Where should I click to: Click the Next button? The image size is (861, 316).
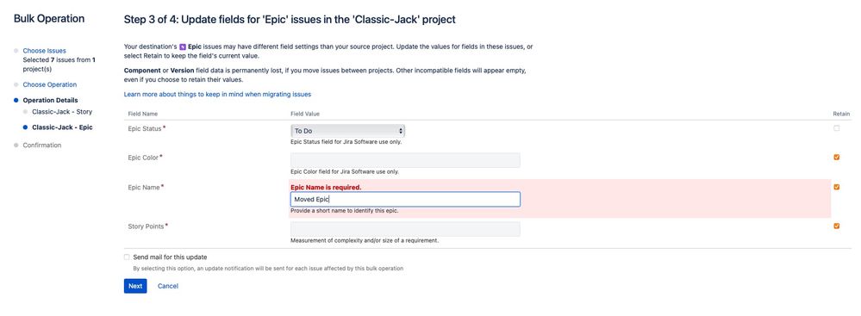tap(135, 286)
